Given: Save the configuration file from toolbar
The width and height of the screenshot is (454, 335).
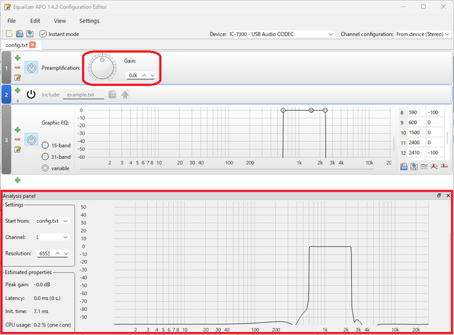Looking at the screenshot, I should [x=30, y=34].
